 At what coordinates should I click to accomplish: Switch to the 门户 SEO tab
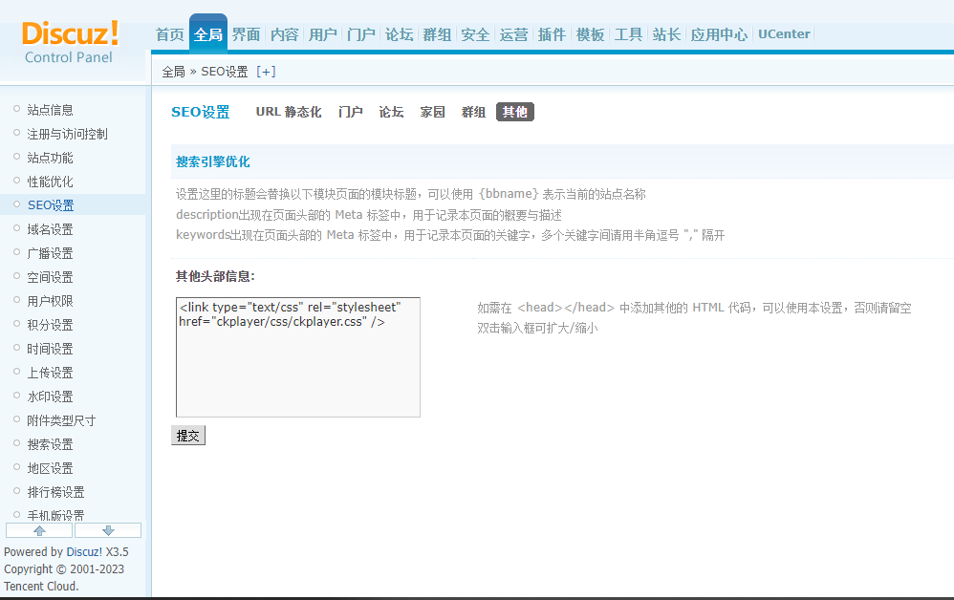(351, 112)
